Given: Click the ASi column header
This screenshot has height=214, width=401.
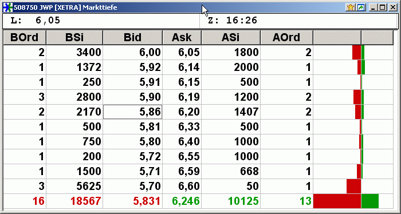Looking at the screenshot, I should [x=231, y=38].
